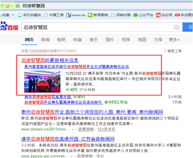This screenshot has width=193, height=158.
Task: Open image search via camera icon
Action: coord(176,27)
